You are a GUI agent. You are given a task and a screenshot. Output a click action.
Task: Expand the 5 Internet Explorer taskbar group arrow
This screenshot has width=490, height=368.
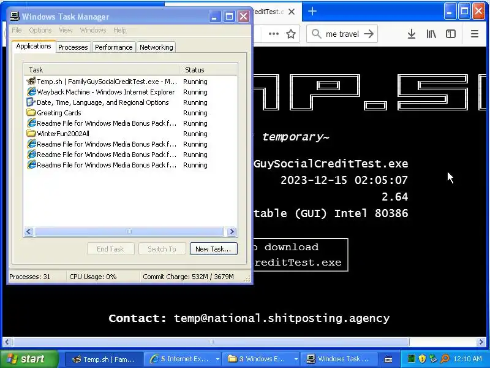pos(217,359)
